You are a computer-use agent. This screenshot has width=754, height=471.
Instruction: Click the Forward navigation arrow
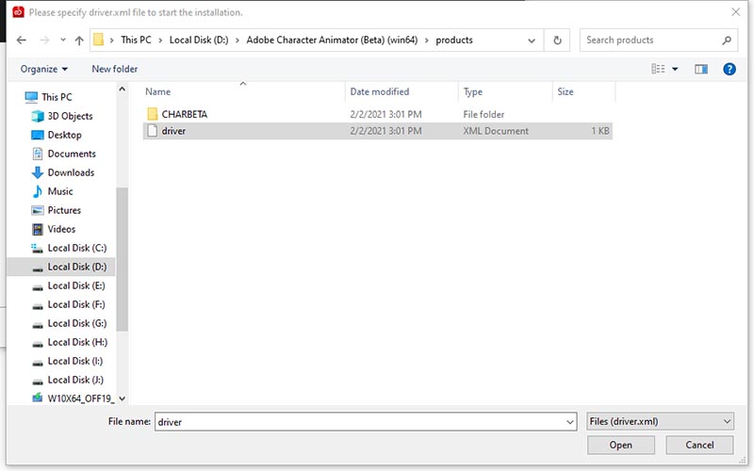[x=44, y=41]
